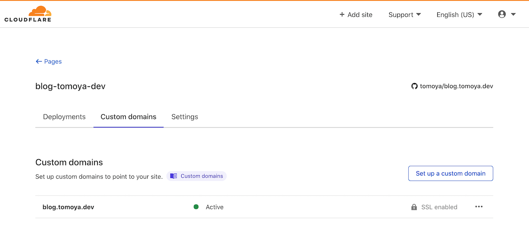Click the plus icon beside Add site
Viewport: 529px width, 237px height.
pyautogui.click(x=342, y=15)
